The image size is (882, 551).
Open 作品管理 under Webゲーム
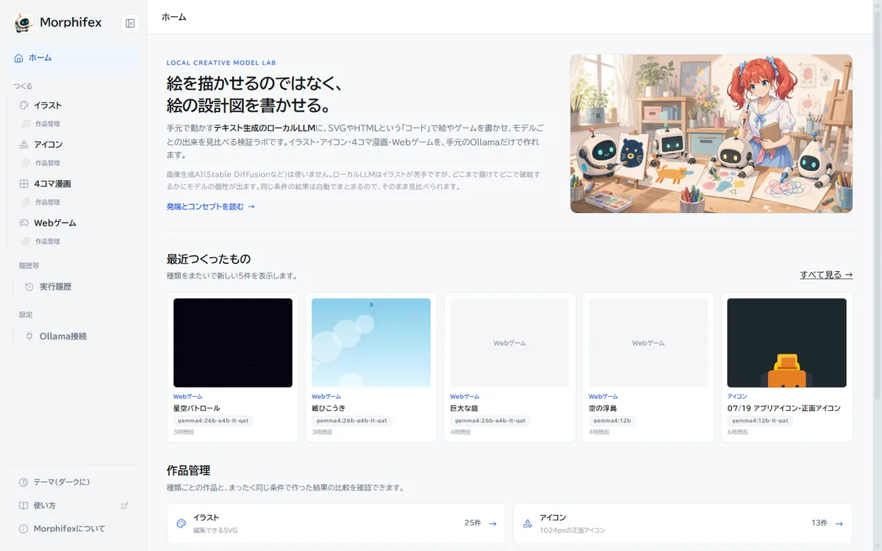pos(48,241)
